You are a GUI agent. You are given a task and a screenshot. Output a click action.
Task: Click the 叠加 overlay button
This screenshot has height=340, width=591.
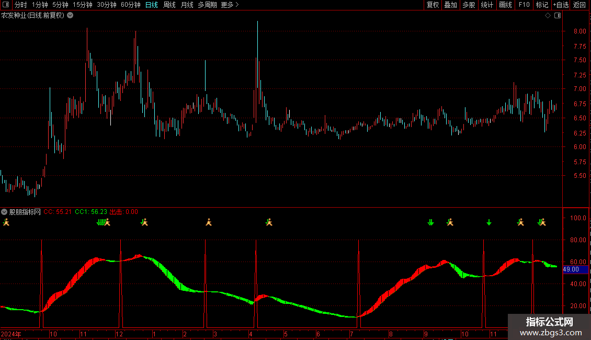[450, 5]
